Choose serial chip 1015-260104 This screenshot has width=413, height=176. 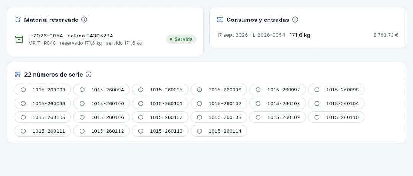(x=337, y=103)
